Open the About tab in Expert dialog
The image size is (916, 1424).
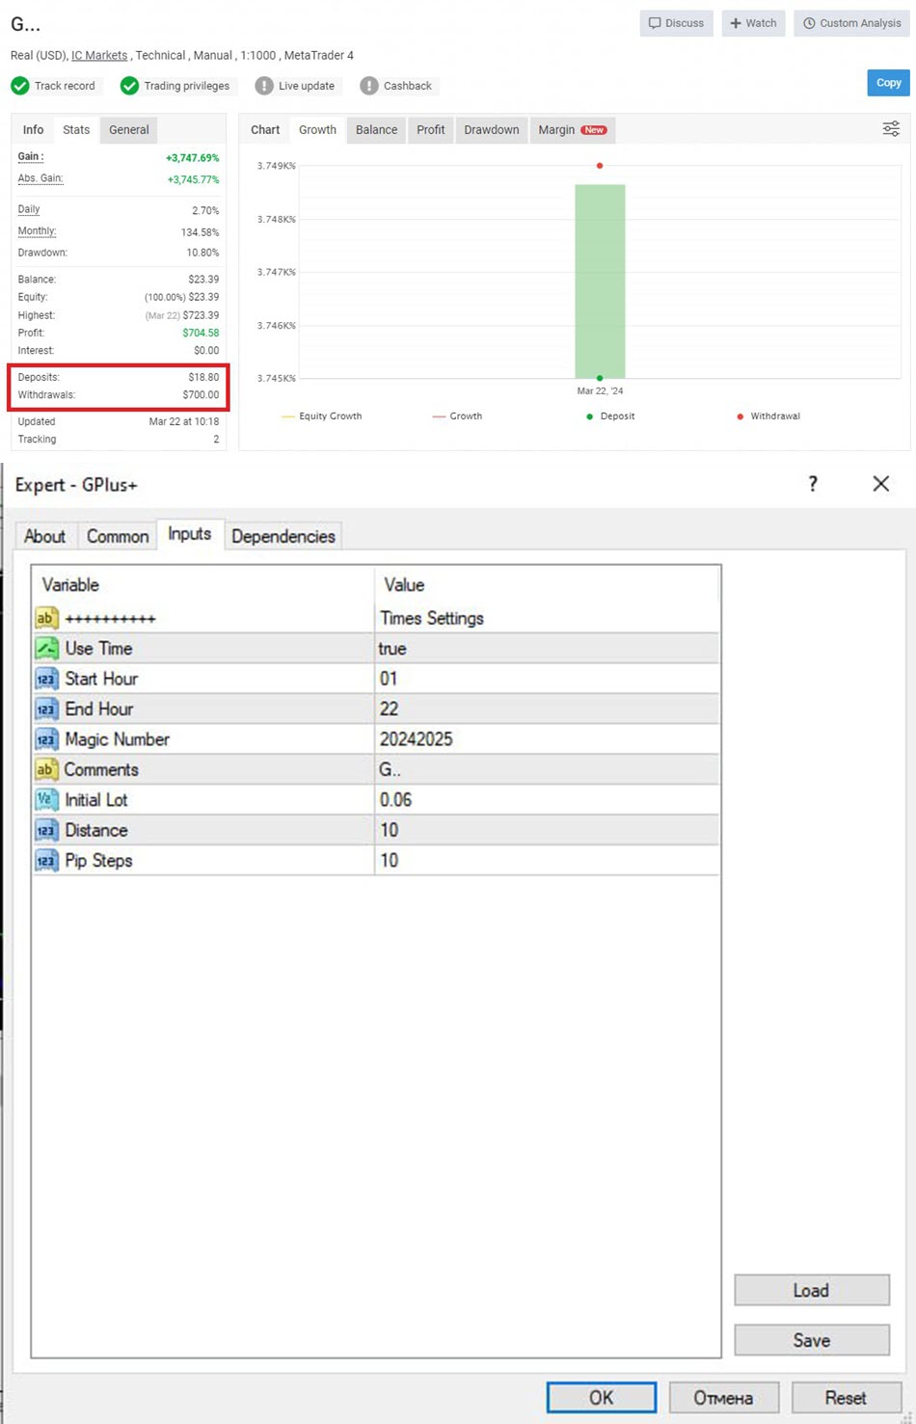[x=44, y=536]
